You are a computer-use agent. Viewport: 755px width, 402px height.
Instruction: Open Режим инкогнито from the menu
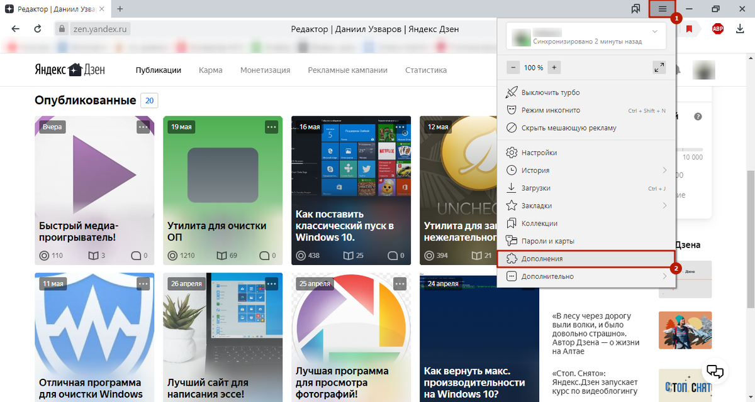pyautogui.click(x=586, y=110)
